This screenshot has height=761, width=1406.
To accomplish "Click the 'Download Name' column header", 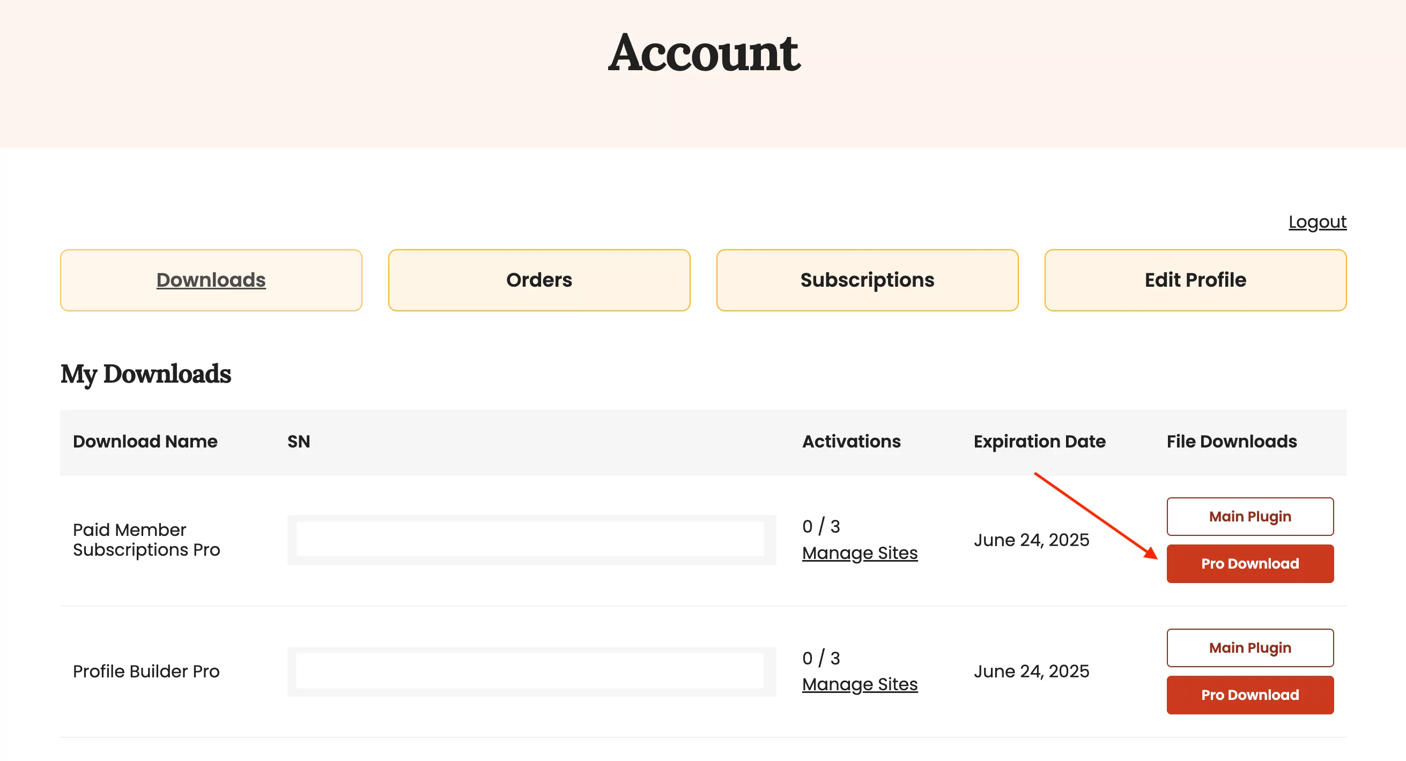I will click(145, 441).
